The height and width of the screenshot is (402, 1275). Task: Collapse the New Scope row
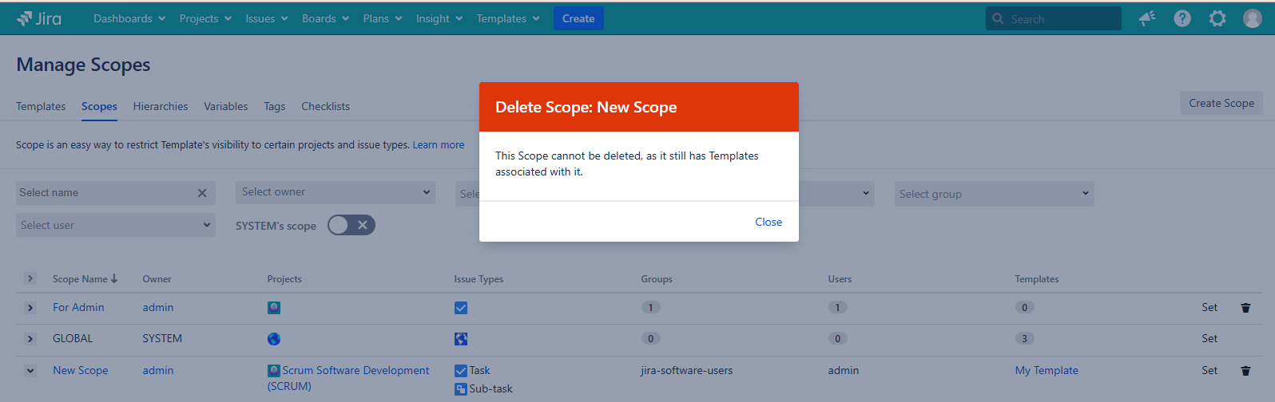coord(30,371)
